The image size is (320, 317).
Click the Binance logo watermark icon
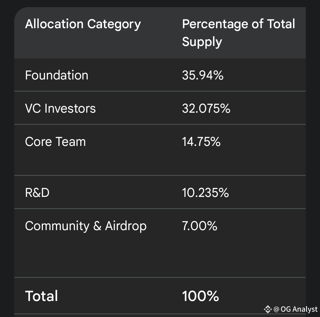(268, 309)
